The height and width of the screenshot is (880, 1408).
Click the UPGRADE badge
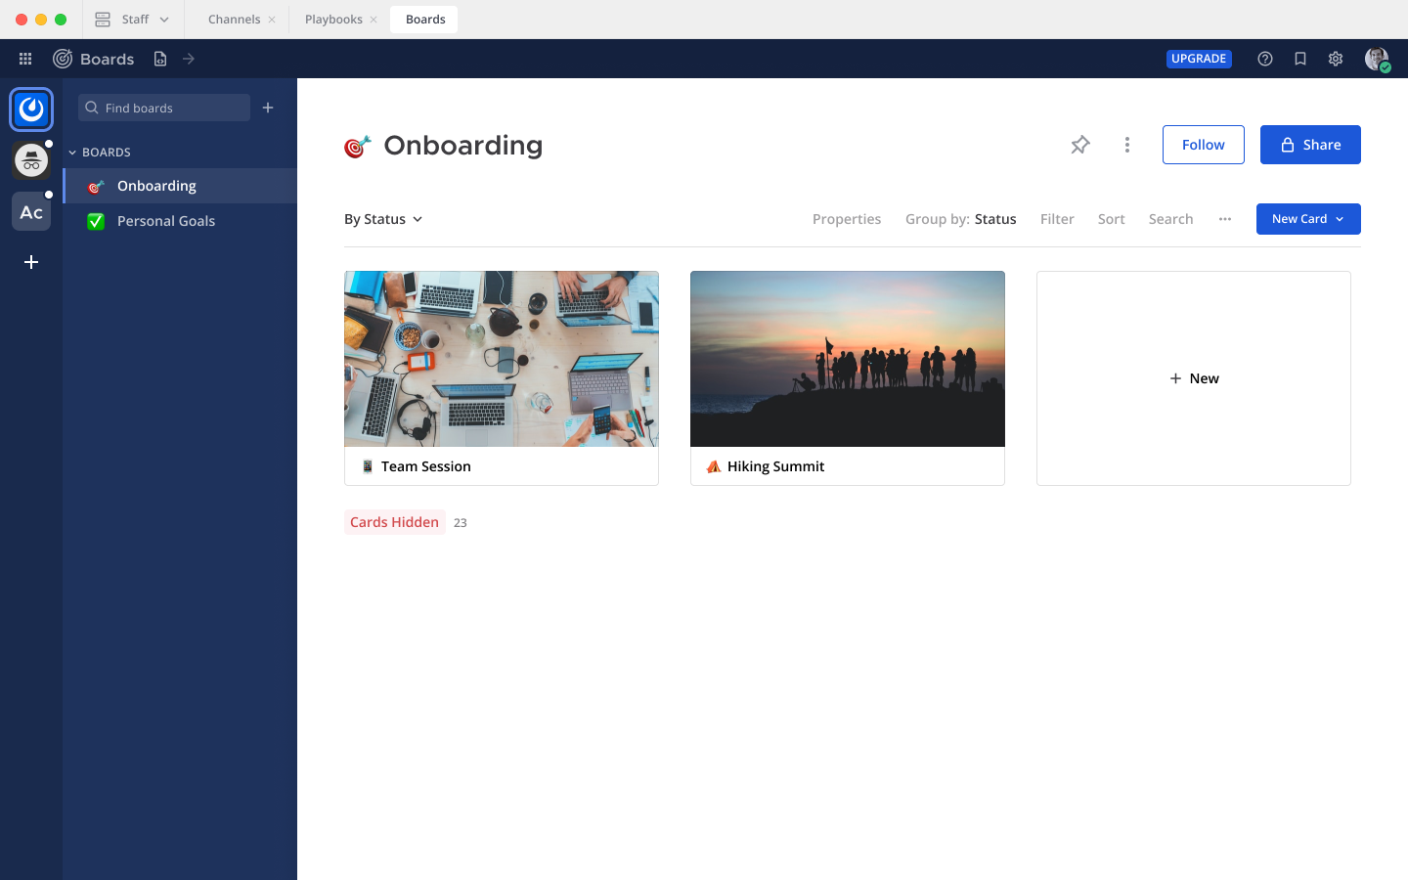(x=1199, y=59)
